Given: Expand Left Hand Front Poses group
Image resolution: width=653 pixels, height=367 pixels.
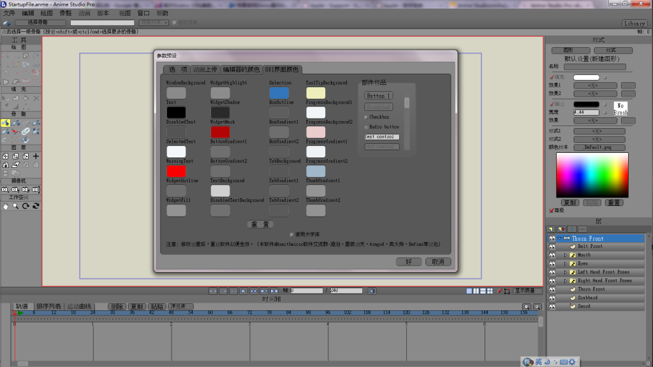Looking at the screenshot, I should (x=565, y=272).
